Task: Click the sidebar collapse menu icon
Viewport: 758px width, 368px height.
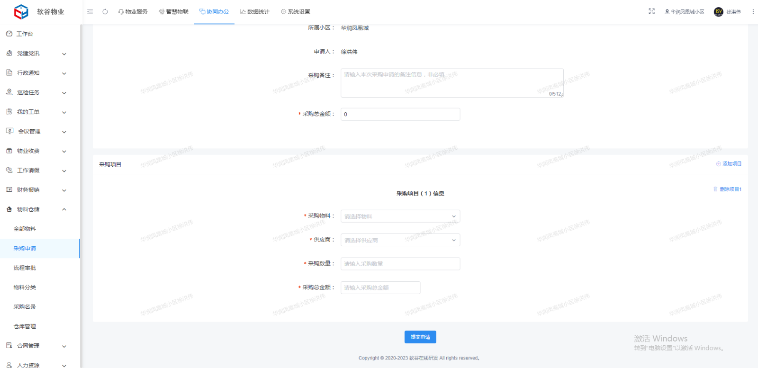Action: (x=90, y=12)
